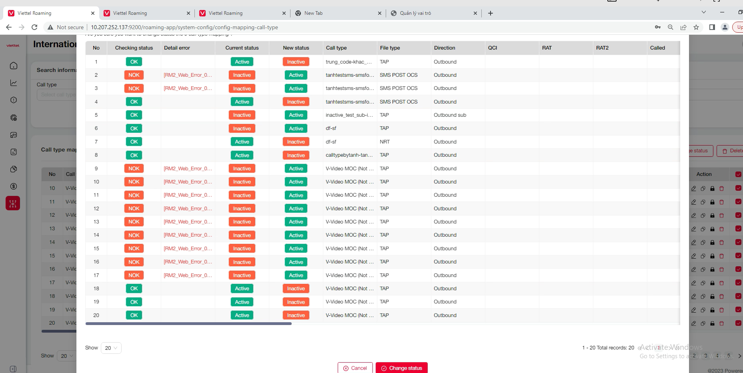This screenshot has width=743, height=373.
Task: Click the browser back arrow
Action: tap(9, 27)
